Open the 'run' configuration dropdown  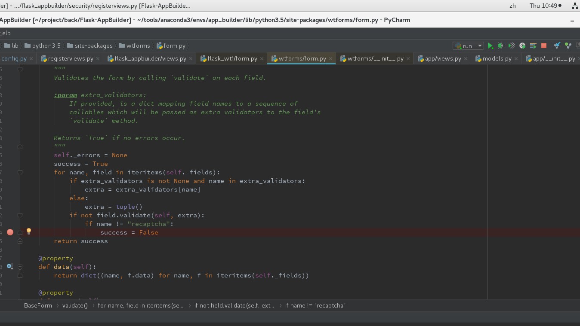point(468,46)
